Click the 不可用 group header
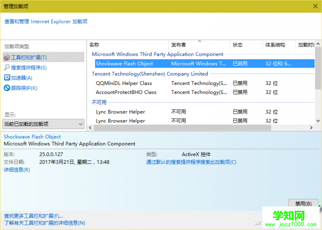 pos(99,102)
